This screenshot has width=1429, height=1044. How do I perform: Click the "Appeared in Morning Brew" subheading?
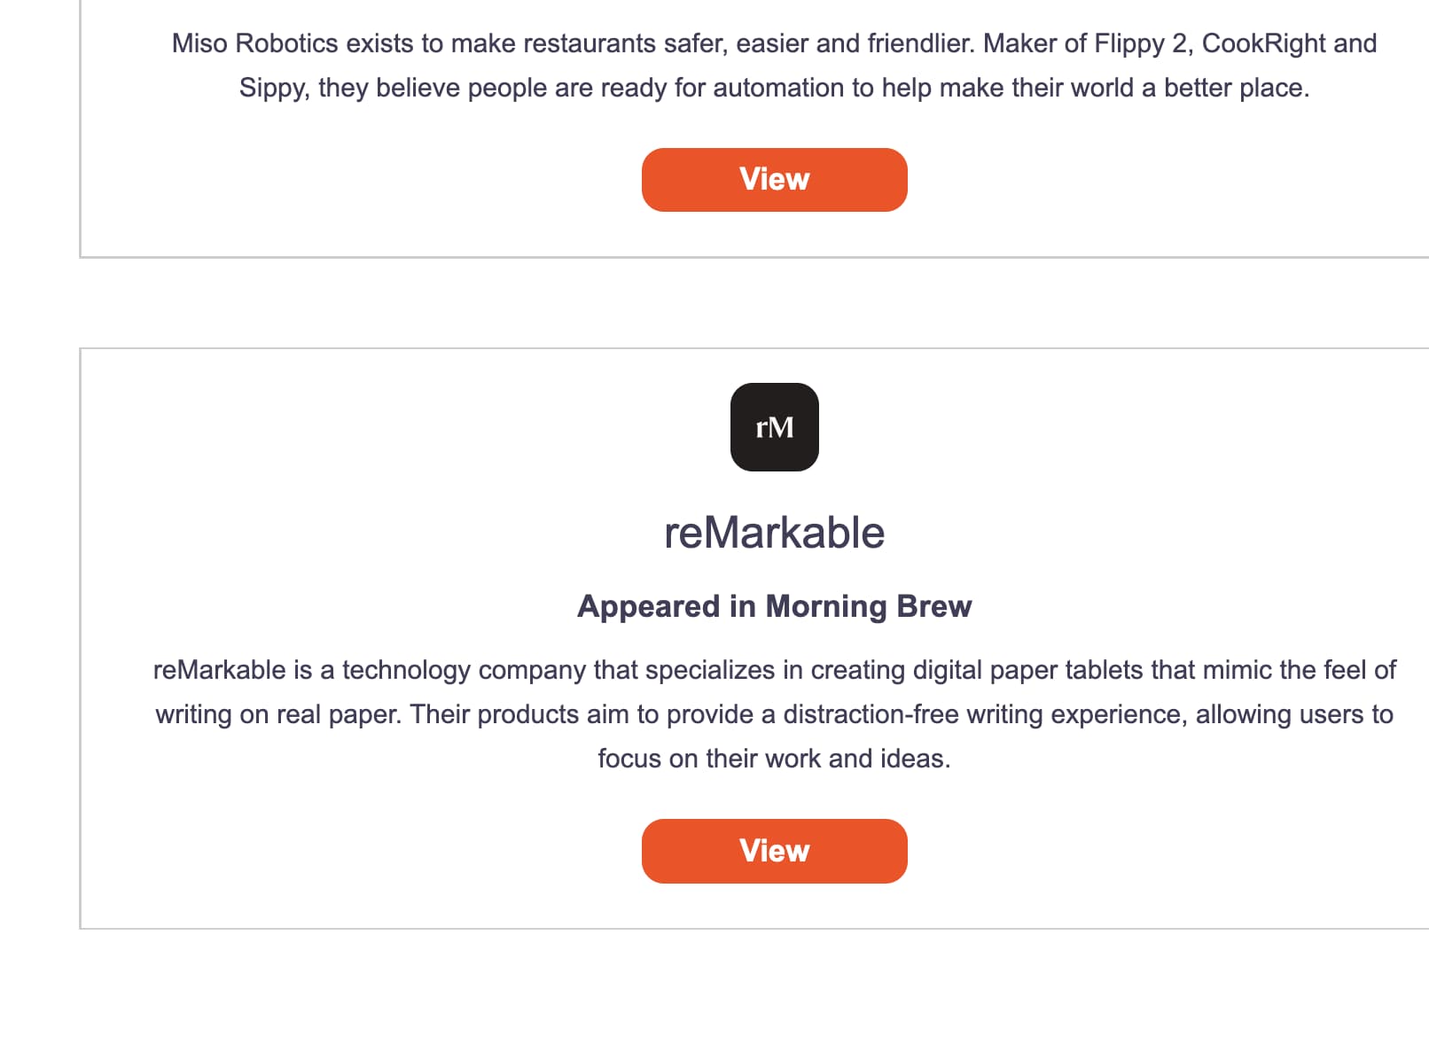(774, 606)
